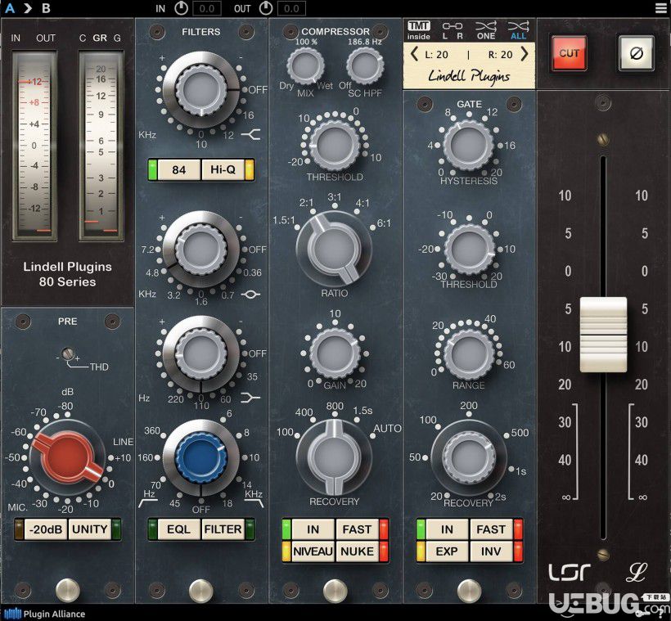Toggle the UNITY button
The height and width of the screenshot is (621, 671).
coord(89,529)
